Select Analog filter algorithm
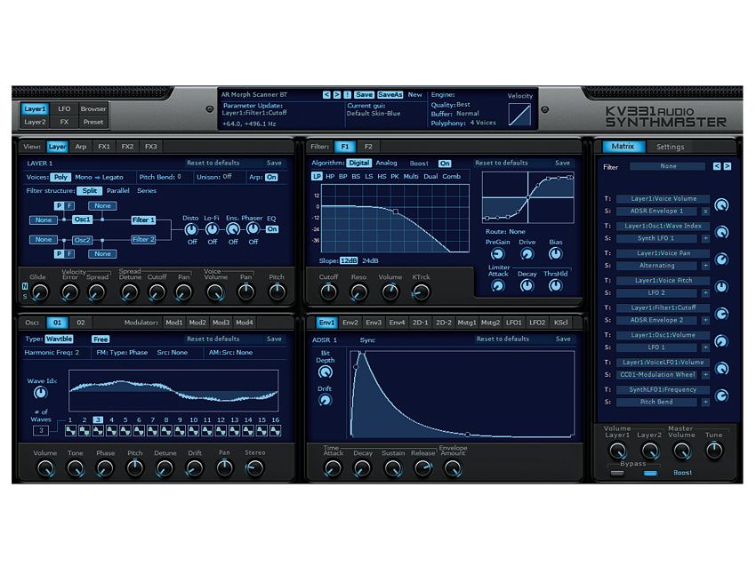This screenshot has width=756, height=567. click(386, 164)
